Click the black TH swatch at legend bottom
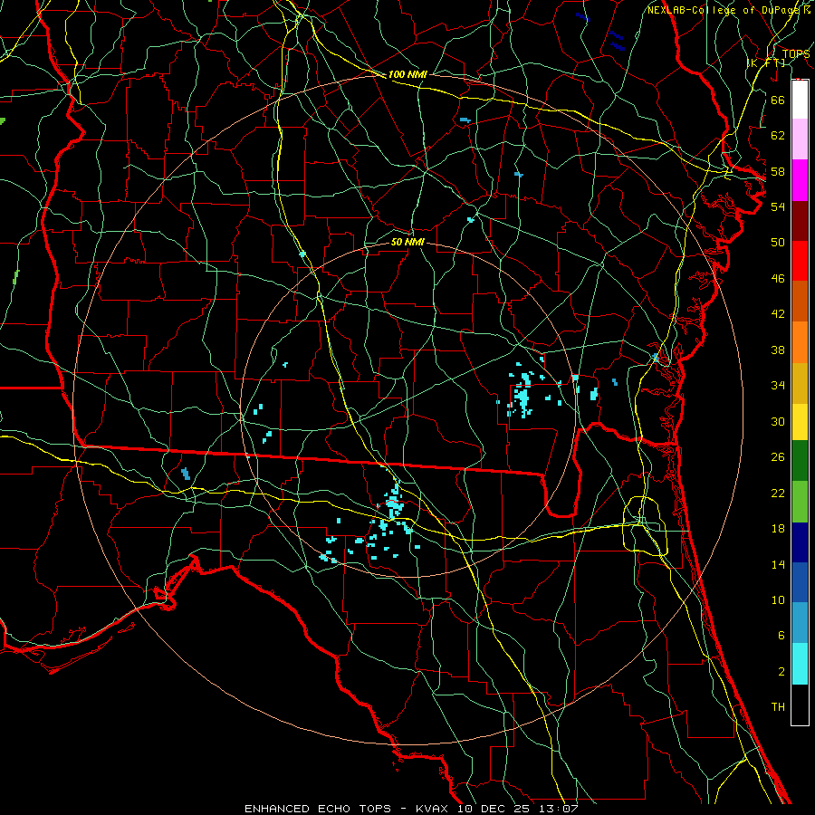Screen dimensions: 815x815 800,705
